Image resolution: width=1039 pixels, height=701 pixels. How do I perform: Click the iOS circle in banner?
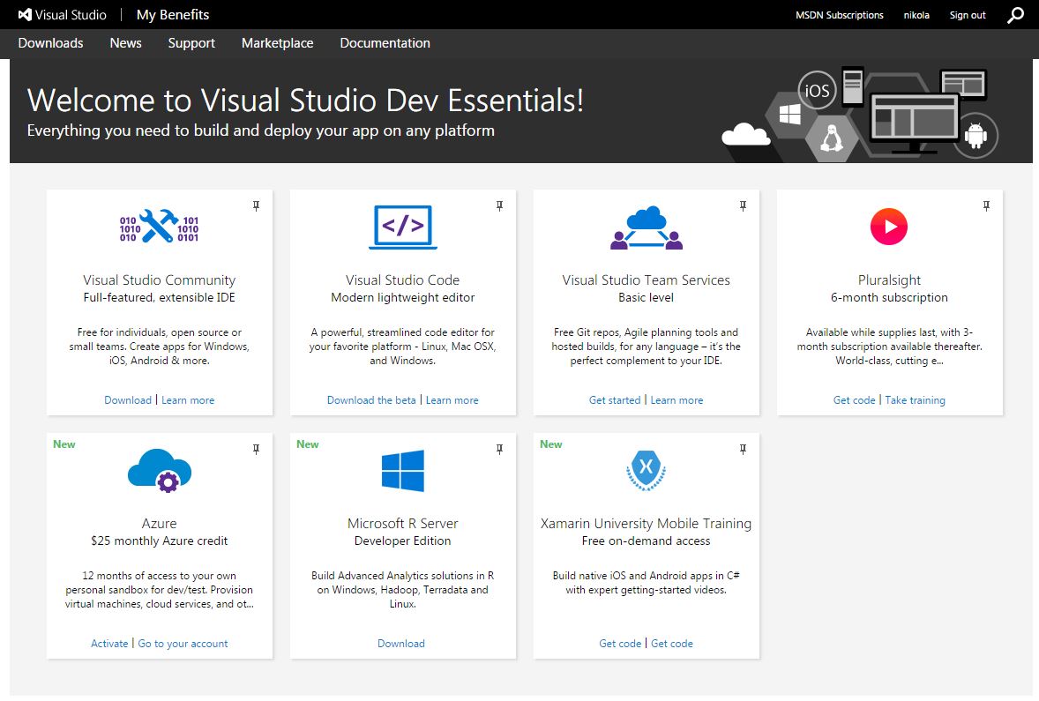tap(817, 90)
